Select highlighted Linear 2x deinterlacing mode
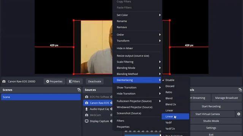243x136 pixels. tap(175, 116)
